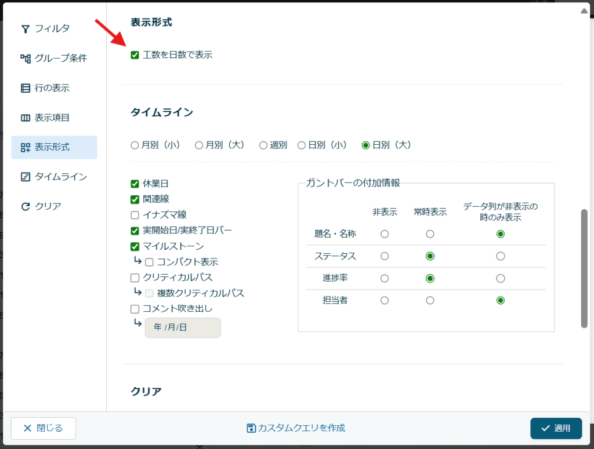
Task: Go to the 行の表示 sidebar item
Action: click(52, 88)
